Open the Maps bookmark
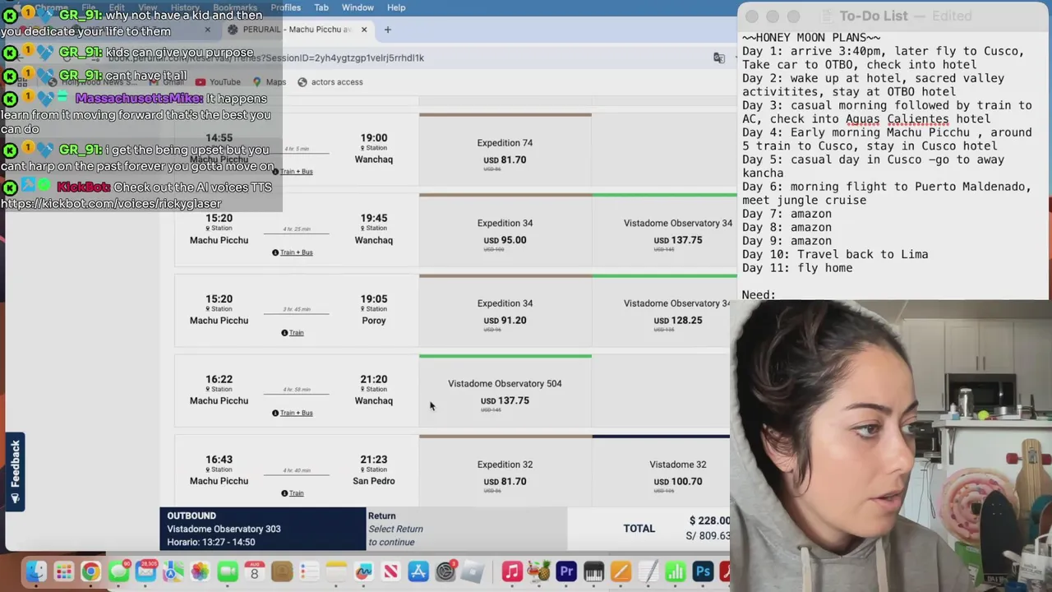 [270, 82]
